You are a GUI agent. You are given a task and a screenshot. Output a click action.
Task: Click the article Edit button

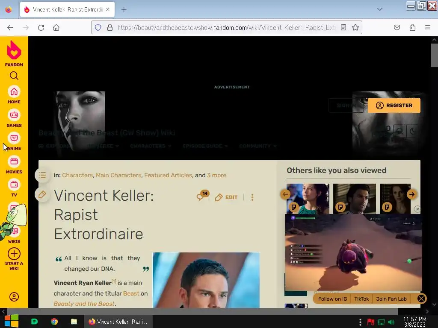[x=226, y=197]
